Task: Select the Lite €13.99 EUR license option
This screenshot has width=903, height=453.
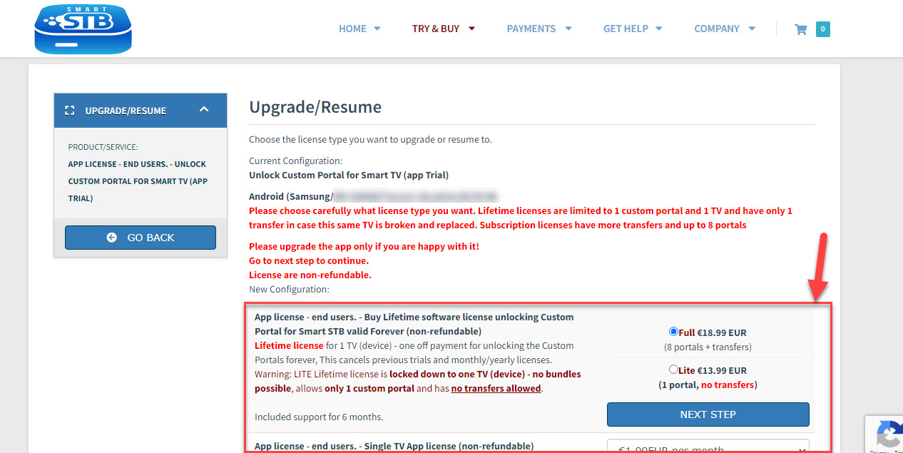Action: point(673,370)
